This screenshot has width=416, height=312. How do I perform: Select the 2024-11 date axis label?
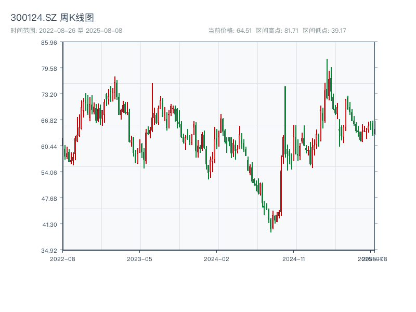293,258
